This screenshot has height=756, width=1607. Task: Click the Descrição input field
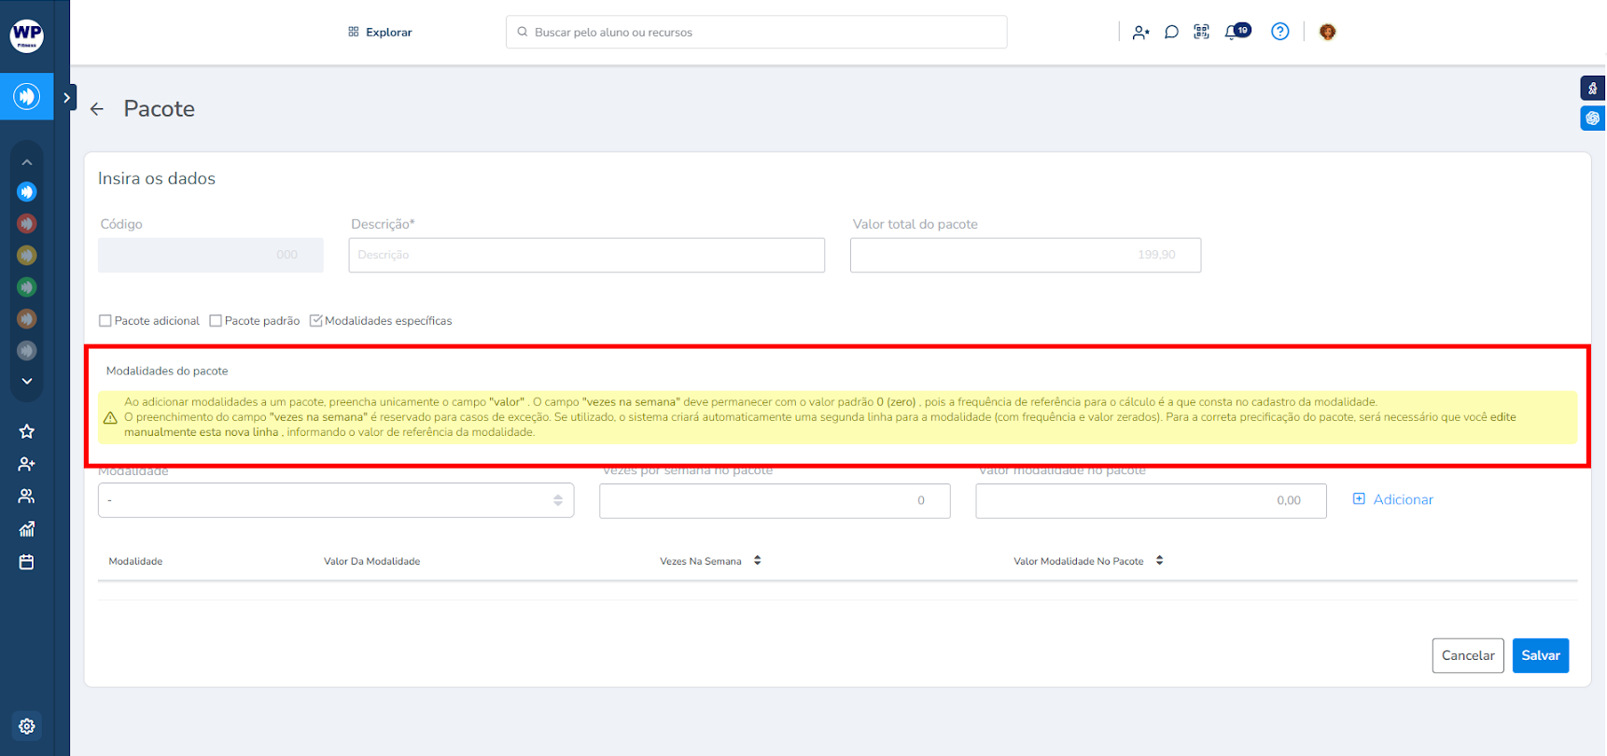click(586, 255)
